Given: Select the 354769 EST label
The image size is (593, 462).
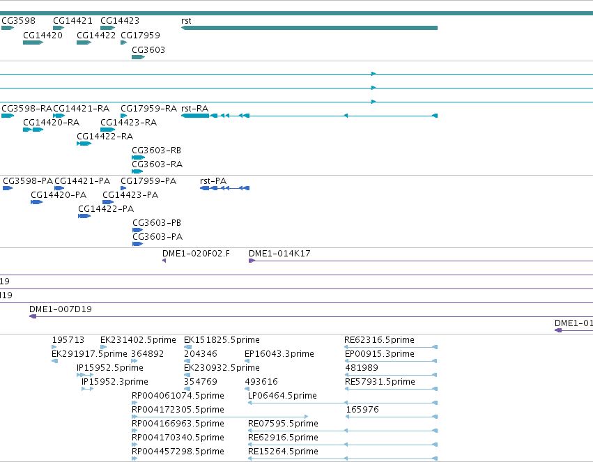Looking at the screenshot, I should coord(201,383).
